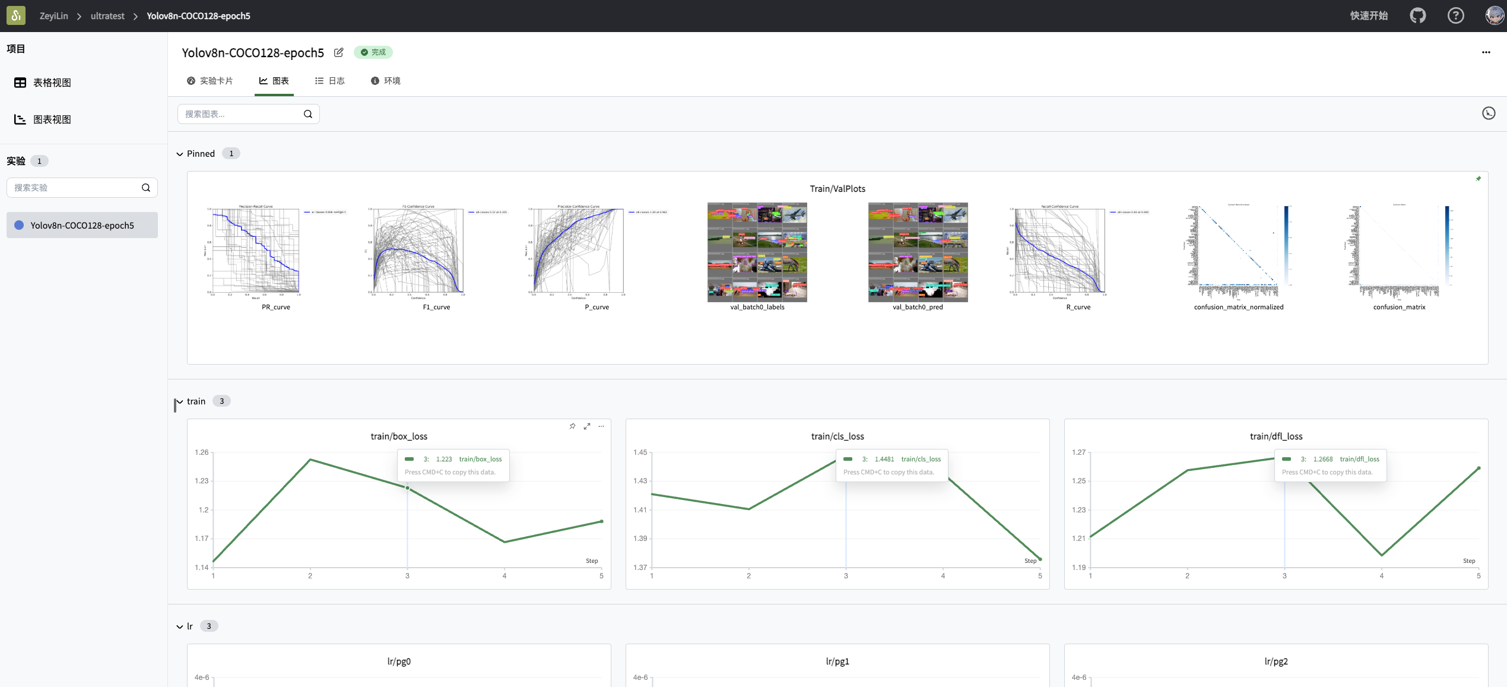1507x687 pixels.
Task: Switch to the 实验卡片 tab
Action: pyautogui.click(x=210, y=81)
